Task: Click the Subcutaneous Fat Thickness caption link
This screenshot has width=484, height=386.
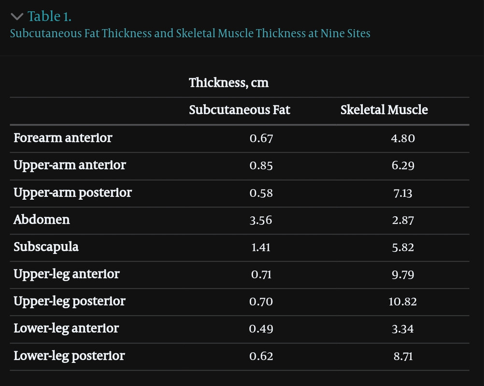Action: coord(190,33)
